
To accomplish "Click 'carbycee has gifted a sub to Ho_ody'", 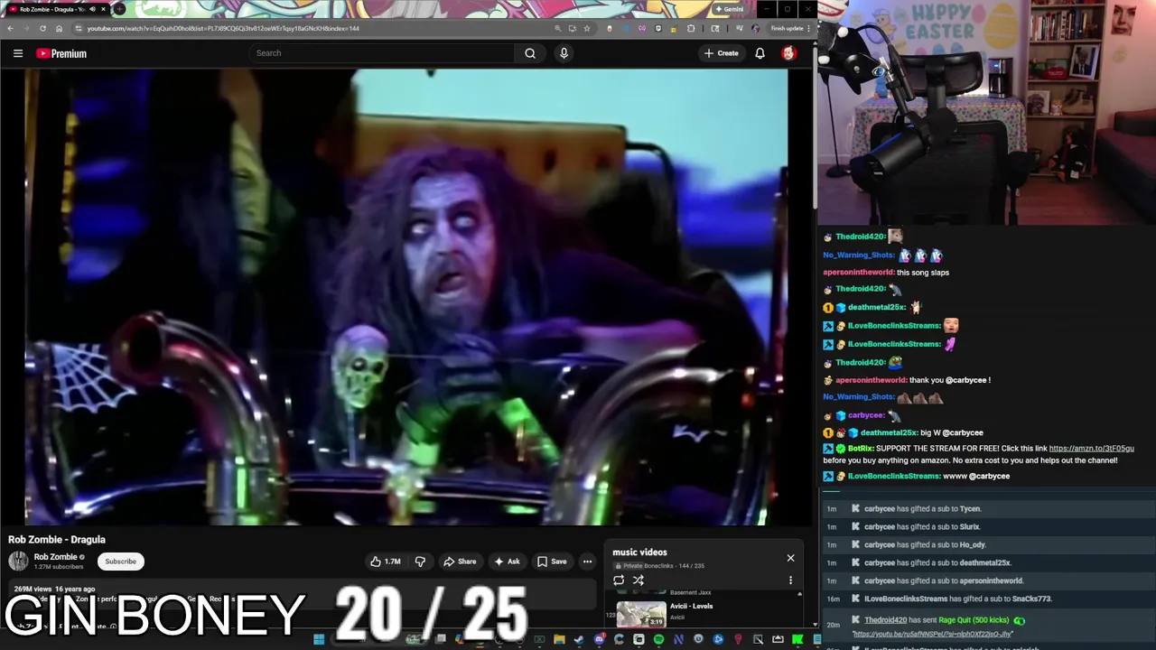I will [x=925, y=545].
